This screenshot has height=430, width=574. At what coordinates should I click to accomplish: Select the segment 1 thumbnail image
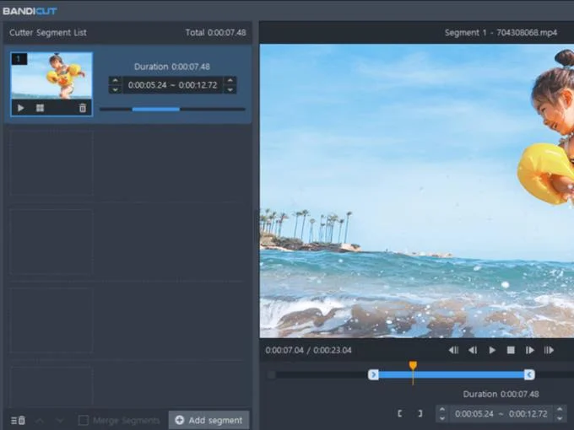click(x=51, y=76)
